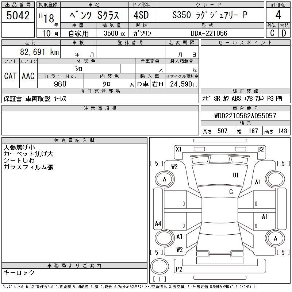This screenshot has height=292, width=292.
Task: Click the color number 960
Action: coord(60,84)
